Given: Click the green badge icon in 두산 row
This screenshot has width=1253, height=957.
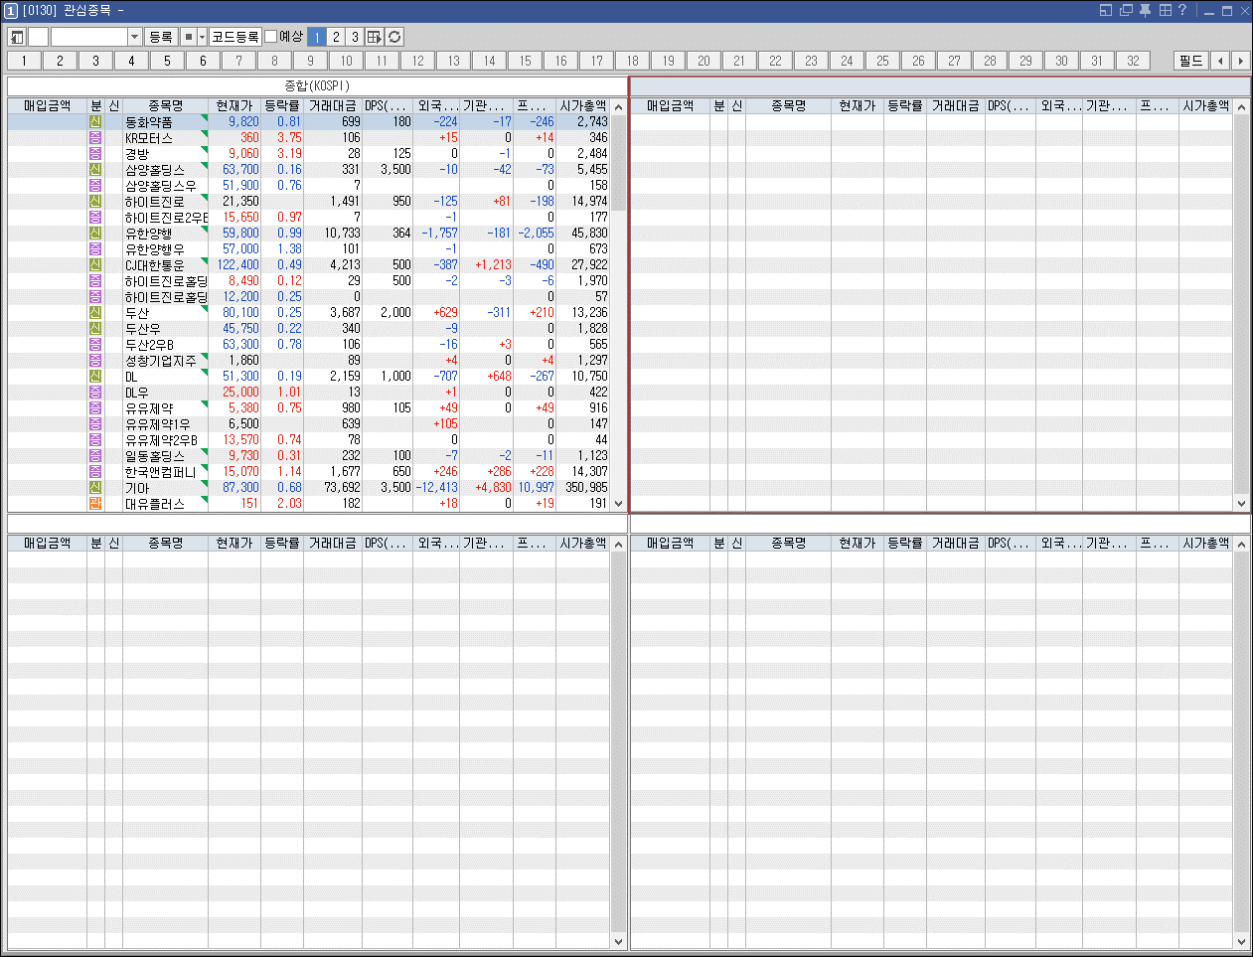Looking at the screenshot, I should pyautogui.click(x=95, y=312).
